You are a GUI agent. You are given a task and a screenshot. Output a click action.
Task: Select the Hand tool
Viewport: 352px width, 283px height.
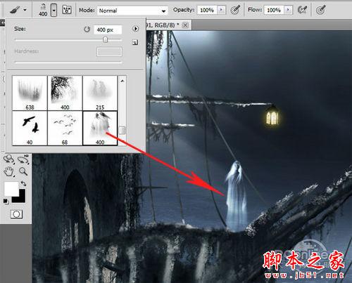point(9,171)
